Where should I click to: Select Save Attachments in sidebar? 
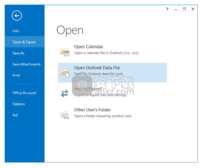pyautogui.click(x=25, y=64)
